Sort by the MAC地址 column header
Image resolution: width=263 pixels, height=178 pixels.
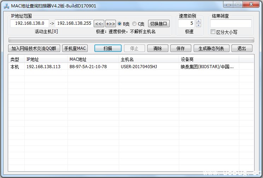(x=93, y=59)
